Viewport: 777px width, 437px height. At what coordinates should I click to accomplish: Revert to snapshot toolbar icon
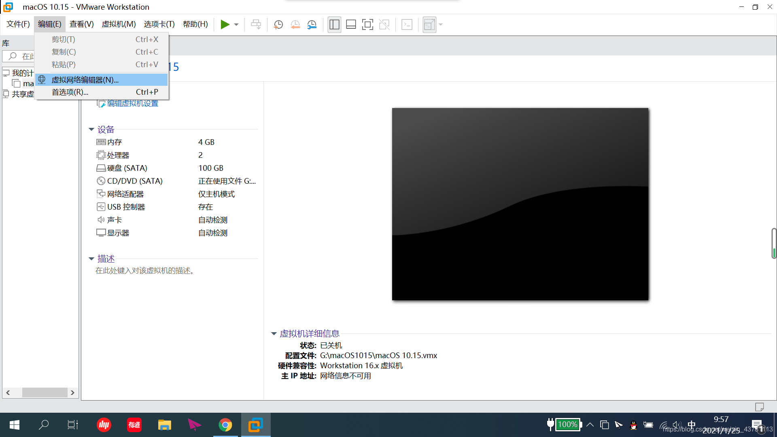(295, 25)
